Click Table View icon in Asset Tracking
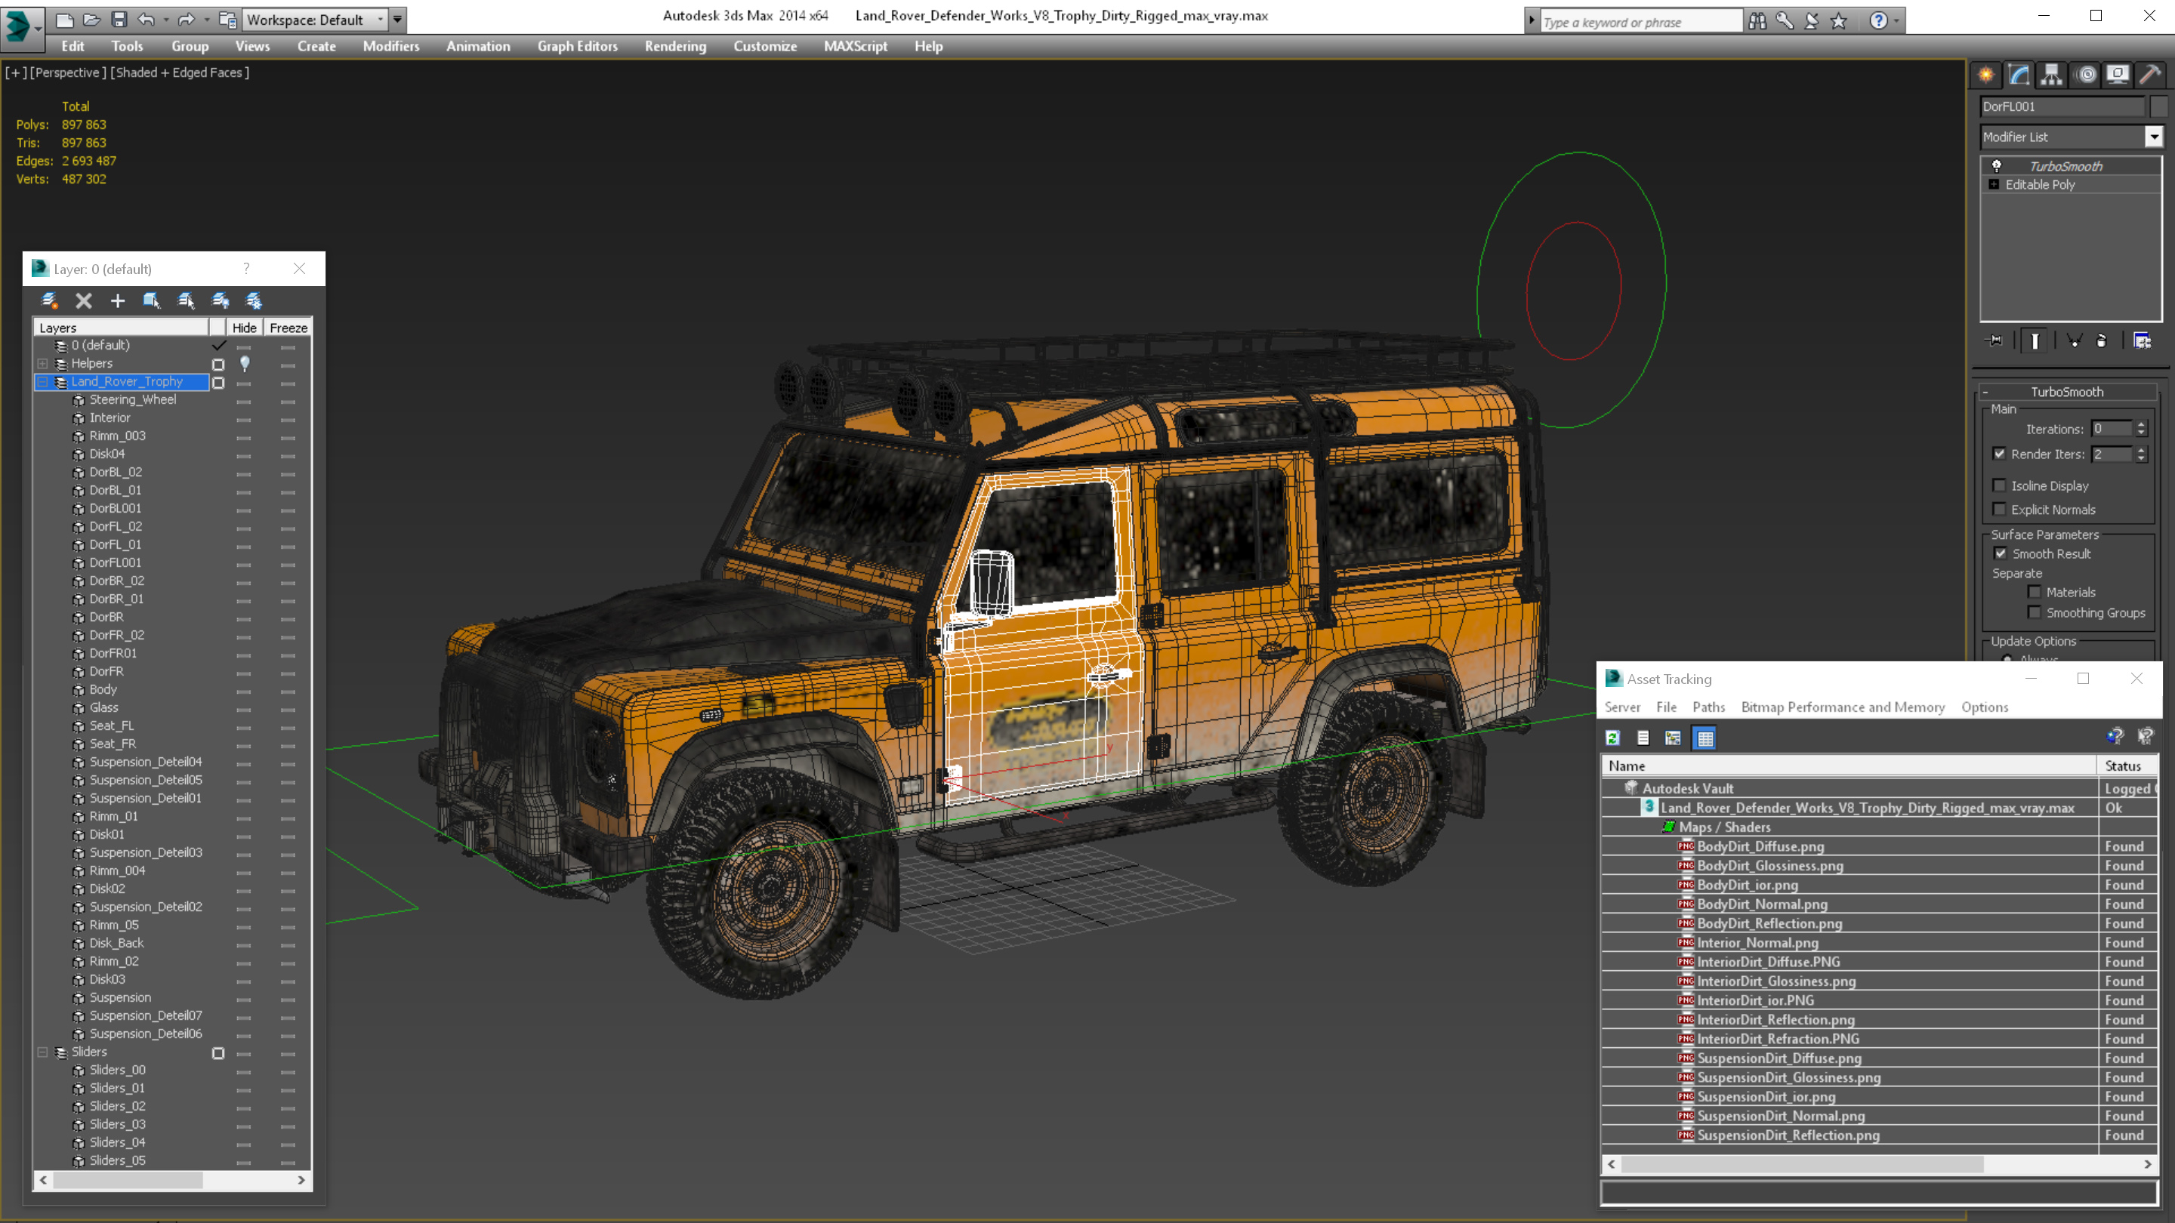The width and height of the screenshot is (2175, 1223). coord(1705,738)
